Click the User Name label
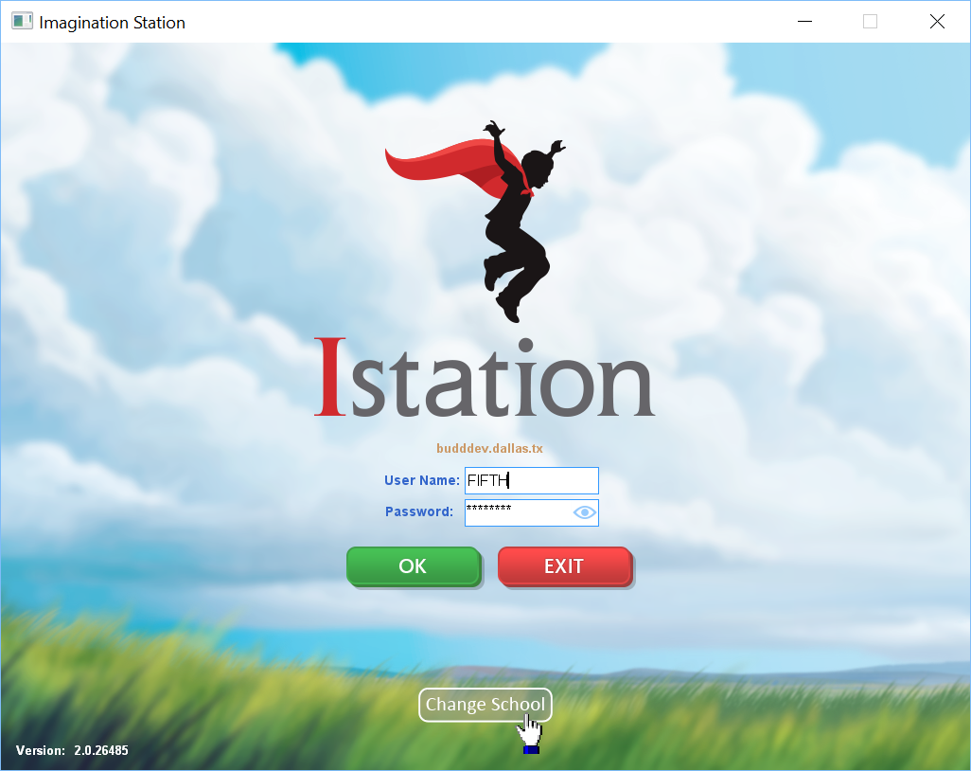 421,480
